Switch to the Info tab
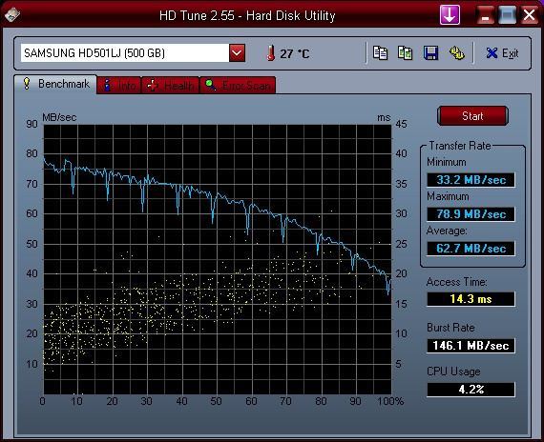The height and width of the screenshot is (442, 544). [x=119, y=85]
